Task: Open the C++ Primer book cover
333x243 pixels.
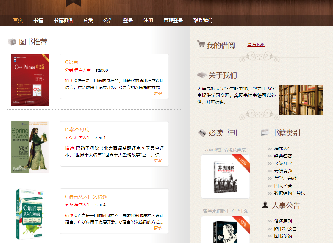Action: pyautogui.click(x=30, y=79)
